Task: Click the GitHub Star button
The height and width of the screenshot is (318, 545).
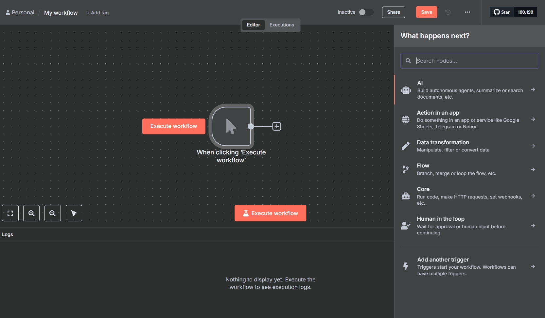Action: pos(501,12)
